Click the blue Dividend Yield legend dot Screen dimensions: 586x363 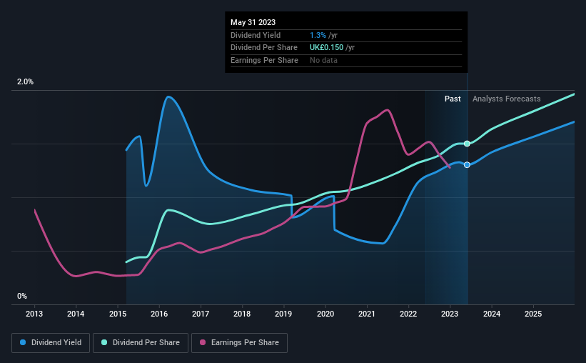pos(23,342)
